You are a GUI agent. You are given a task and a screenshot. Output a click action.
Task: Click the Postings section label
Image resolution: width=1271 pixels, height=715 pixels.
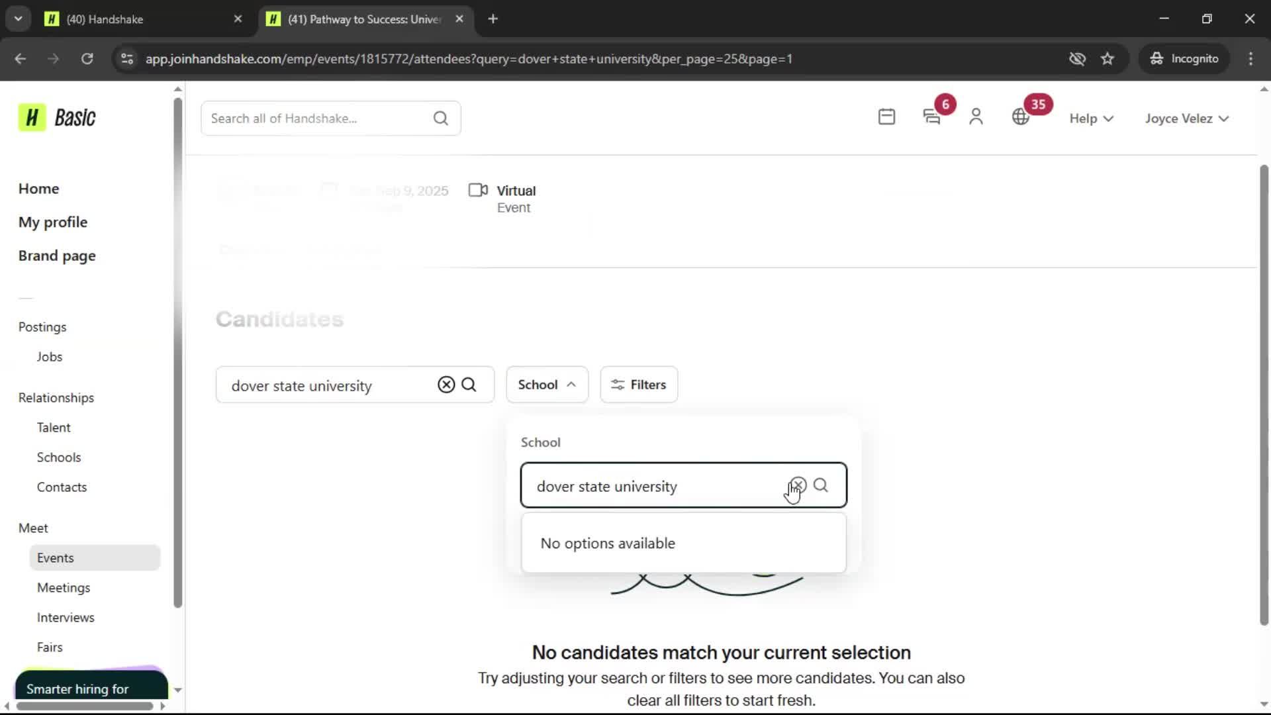tap(42, 327)
